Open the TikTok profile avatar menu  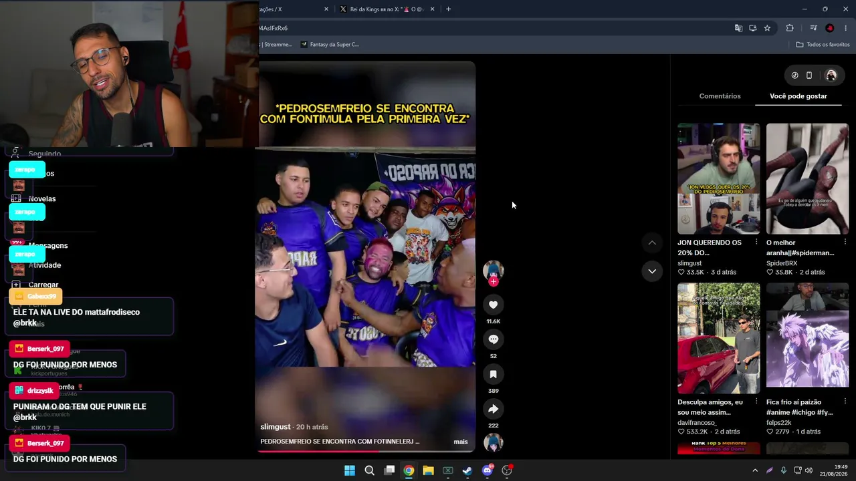831,75
